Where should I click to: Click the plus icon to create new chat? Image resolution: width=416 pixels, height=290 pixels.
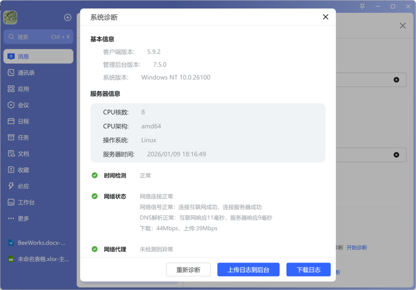[x=67, y=17]
